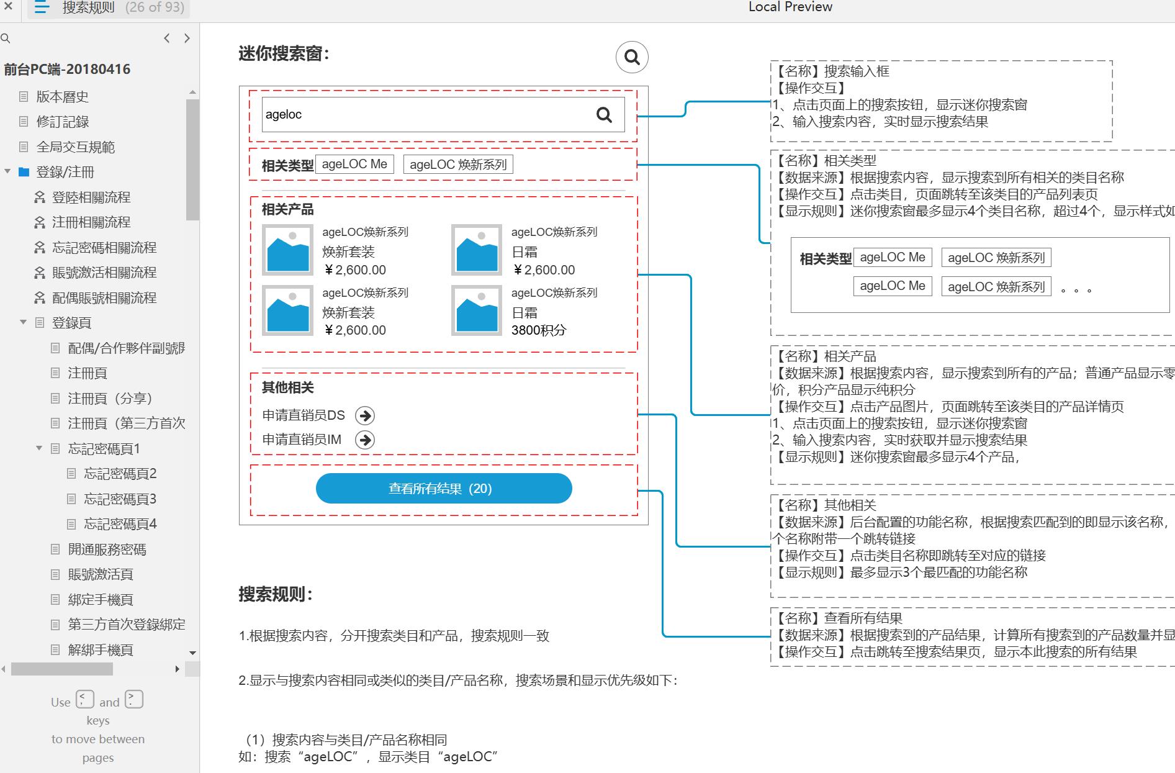Click the page icon of 修訂記錄
This screenshot has width=1175, height=773.
point(24,121)
